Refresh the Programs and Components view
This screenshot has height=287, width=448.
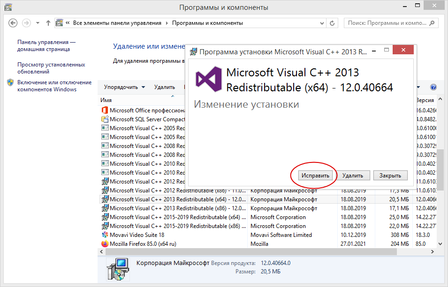pyautogui.click(x=332, y=23)
